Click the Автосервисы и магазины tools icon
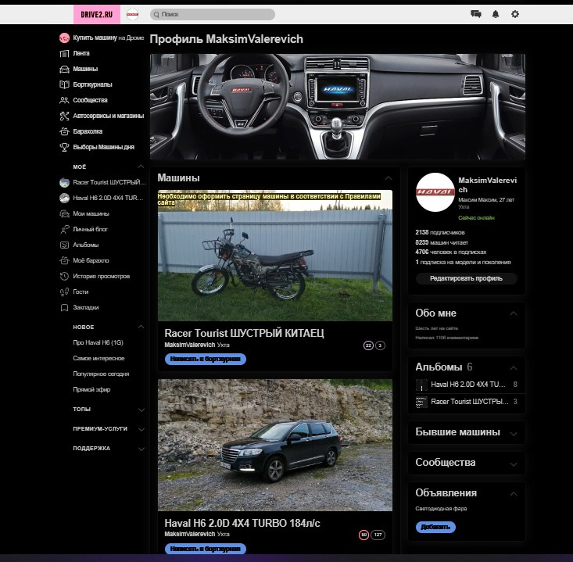This screenshot has width=573, height=562. [x=64, y=116]
